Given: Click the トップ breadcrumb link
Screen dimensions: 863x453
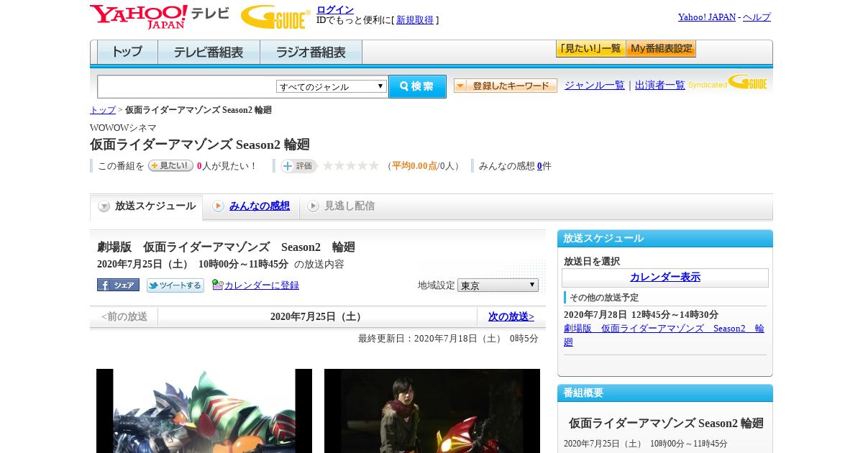Looking at the screenshot, I should (x=103, y=110).
